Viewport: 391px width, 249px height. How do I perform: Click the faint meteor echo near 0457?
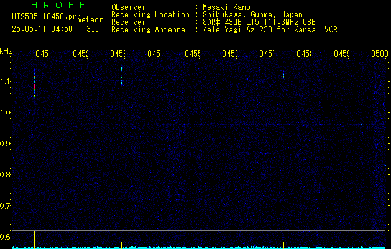[284, 75]
